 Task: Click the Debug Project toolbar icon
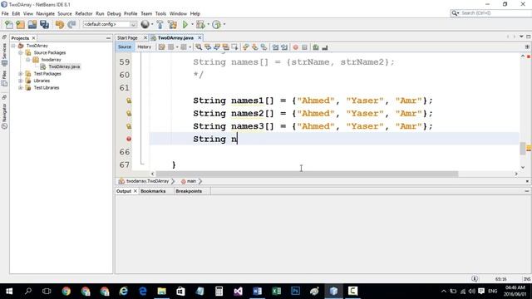tap(200, 24)
